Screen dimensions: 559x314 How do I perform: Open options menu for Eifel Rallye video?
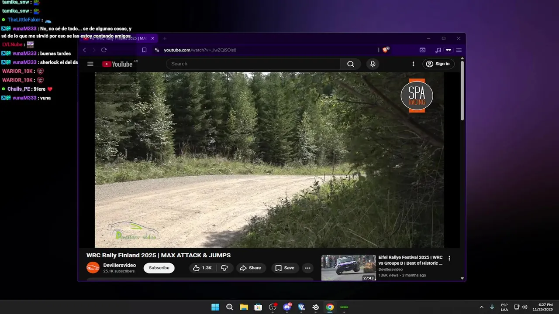tap(449, 258)
